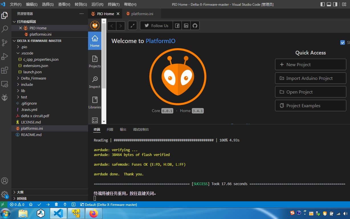This screenshot has height=219, width=350.
Task: Open launch.json in the file tree
Action: pyautogui.click(x=50, y=72)
